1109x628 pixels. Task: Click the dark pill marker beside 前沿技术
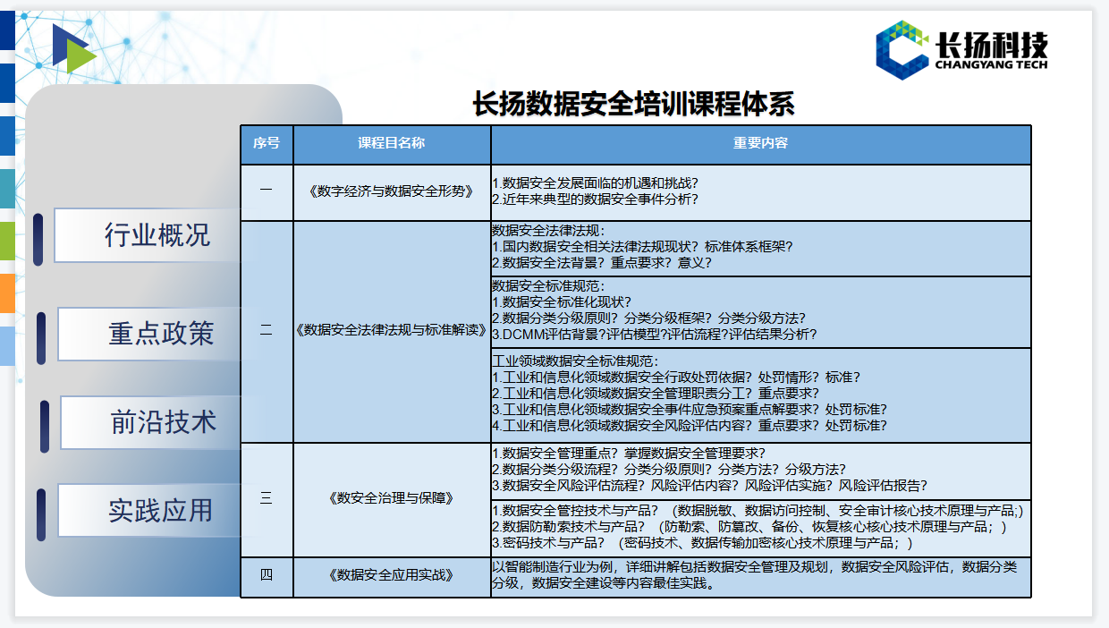45,426
